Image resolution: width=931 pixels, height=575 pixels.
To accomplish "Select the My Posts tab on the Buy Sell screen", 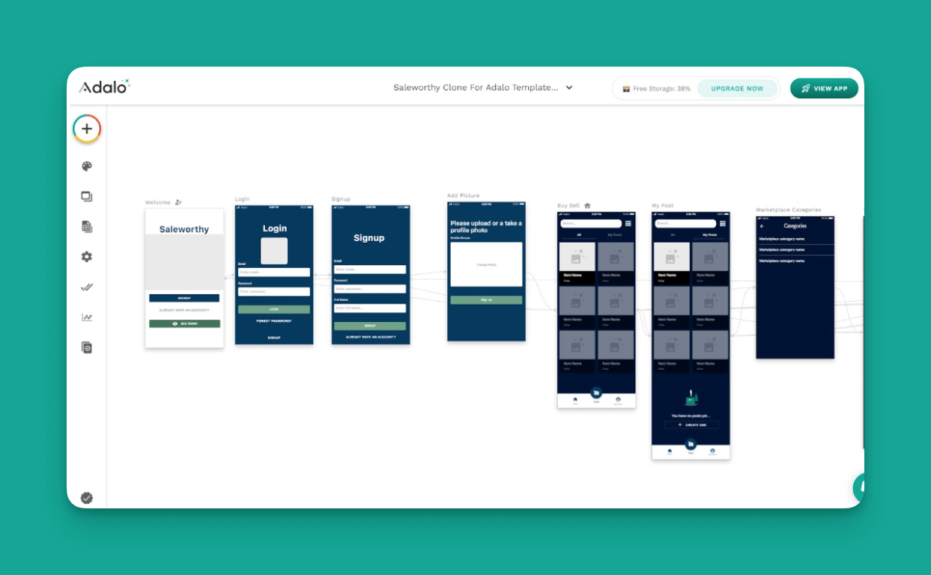I will (616, 234).
